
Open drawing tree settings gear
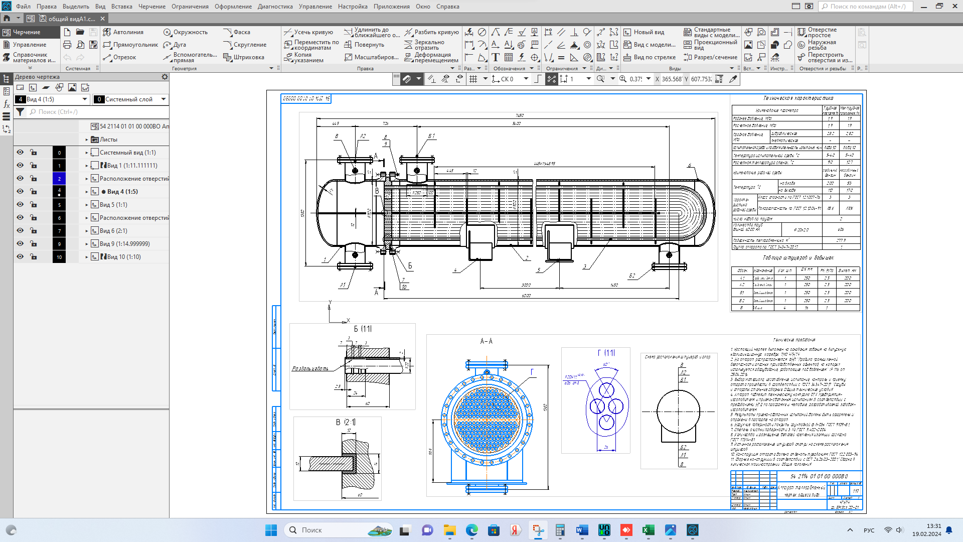[165, 77]
